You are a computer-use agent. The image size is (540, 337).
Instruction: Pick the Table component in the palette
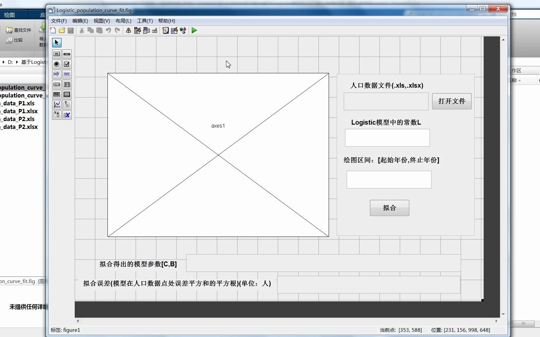(67, 95)
